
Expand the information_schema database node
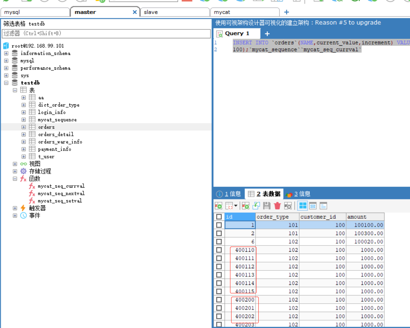[6, 53]
